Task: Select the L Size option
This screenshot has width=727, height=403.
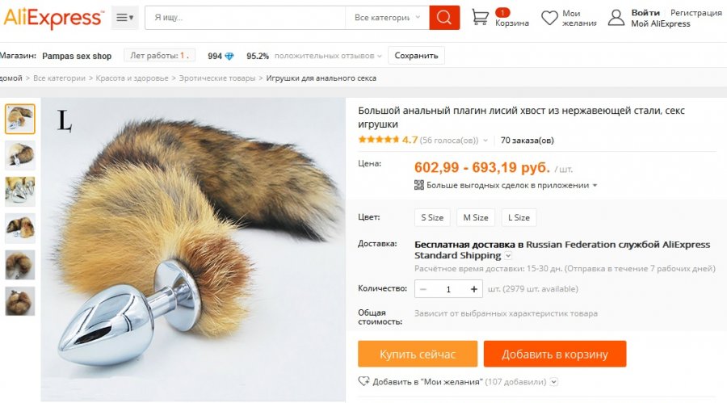Action: (x=518, y=218)
